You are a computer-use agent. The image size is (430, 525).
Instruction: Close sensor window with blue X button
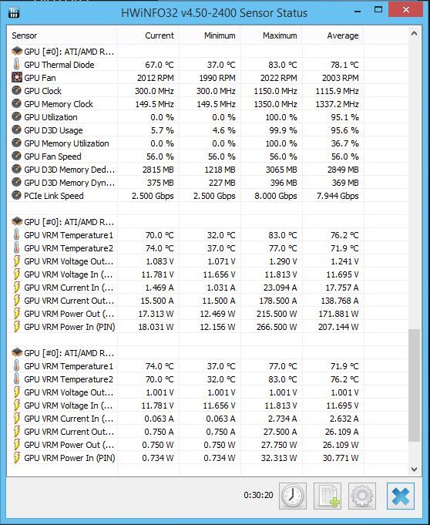tap(401, 496)
